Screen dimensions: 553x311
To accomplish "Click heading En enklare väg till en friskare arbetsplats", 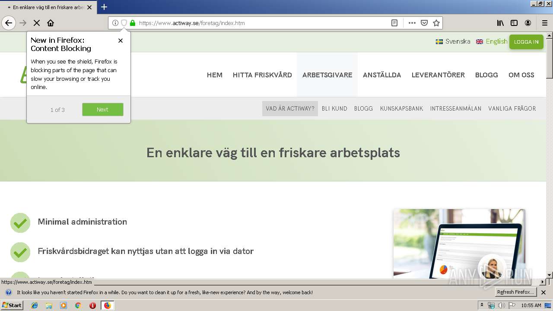I will pos(273,152).
